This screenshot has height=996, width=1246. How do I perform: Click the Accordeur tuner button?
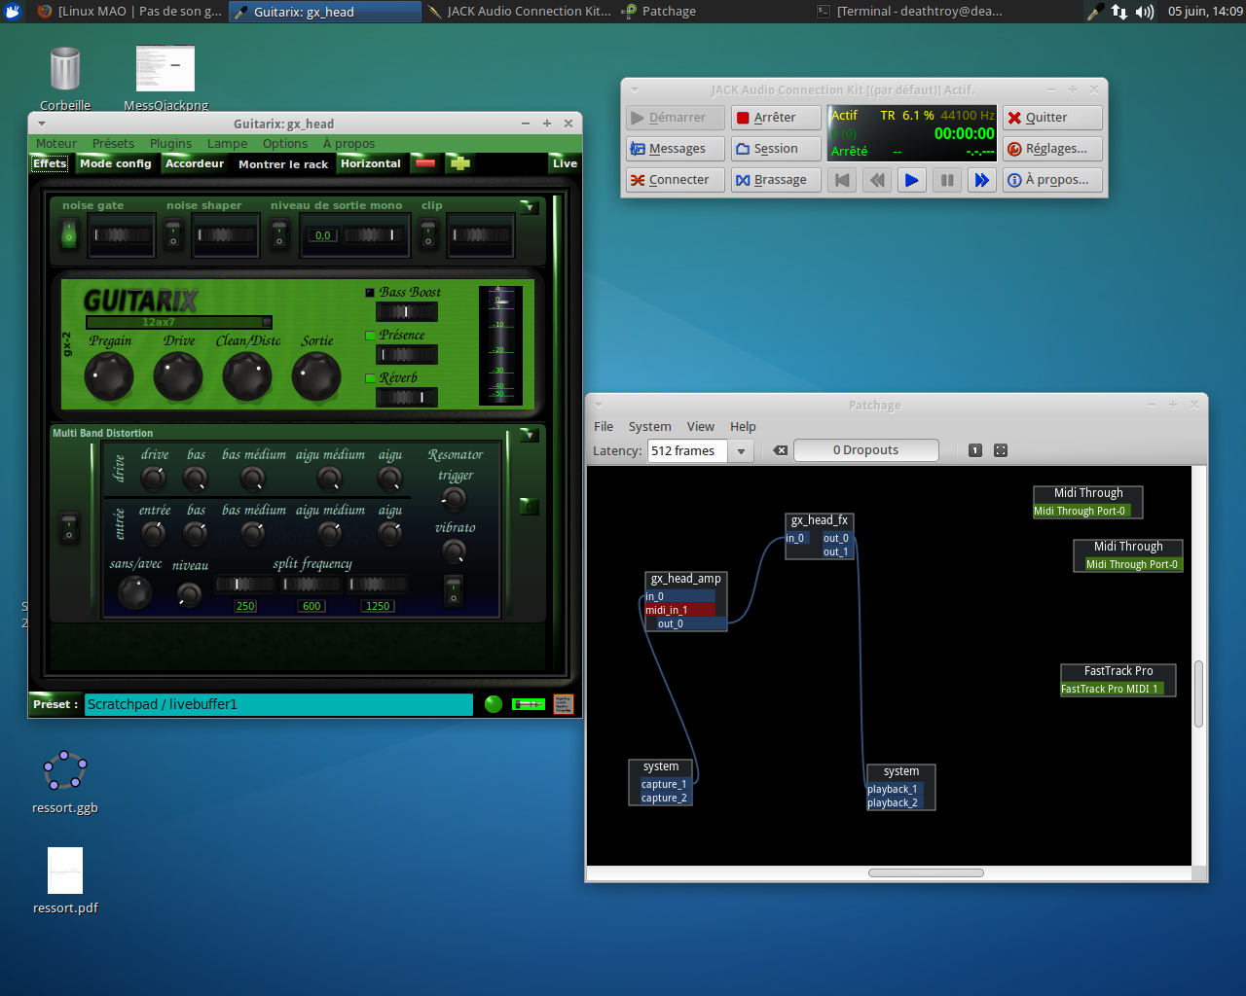[x=195, y=163]
